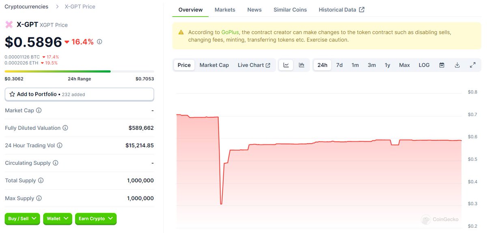The height and width of the screenshot is (233, 487).
Task: Switch to candlestick chart icon
Action: click(x=302, y=65)
